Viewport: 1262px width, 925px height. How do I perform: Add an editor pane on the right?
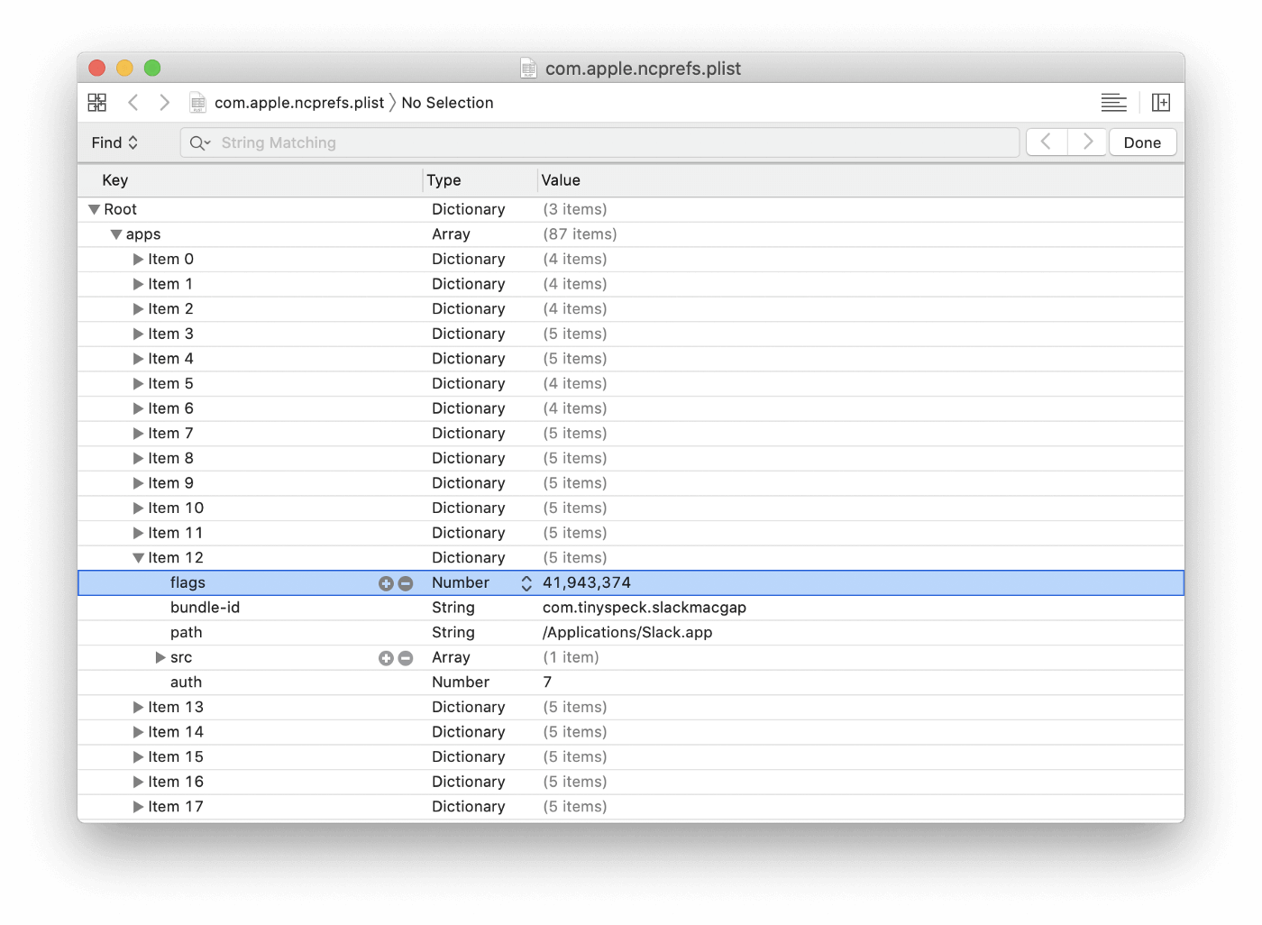[x=1161, y=103]
